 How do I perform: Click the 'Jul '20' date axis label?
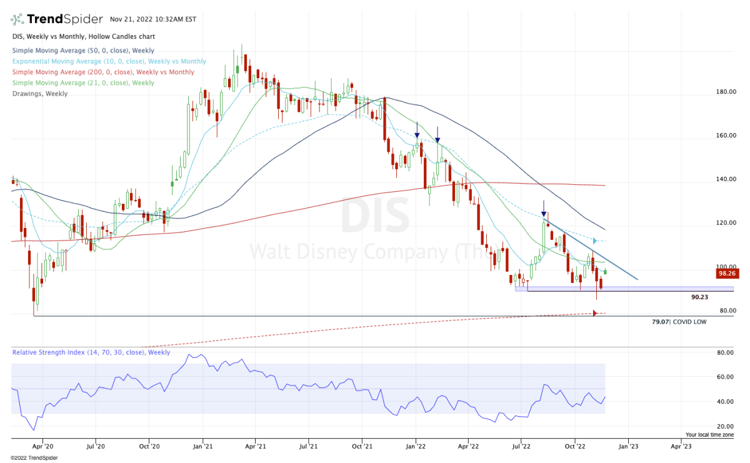pyautogui.click(x=95, y=447)
